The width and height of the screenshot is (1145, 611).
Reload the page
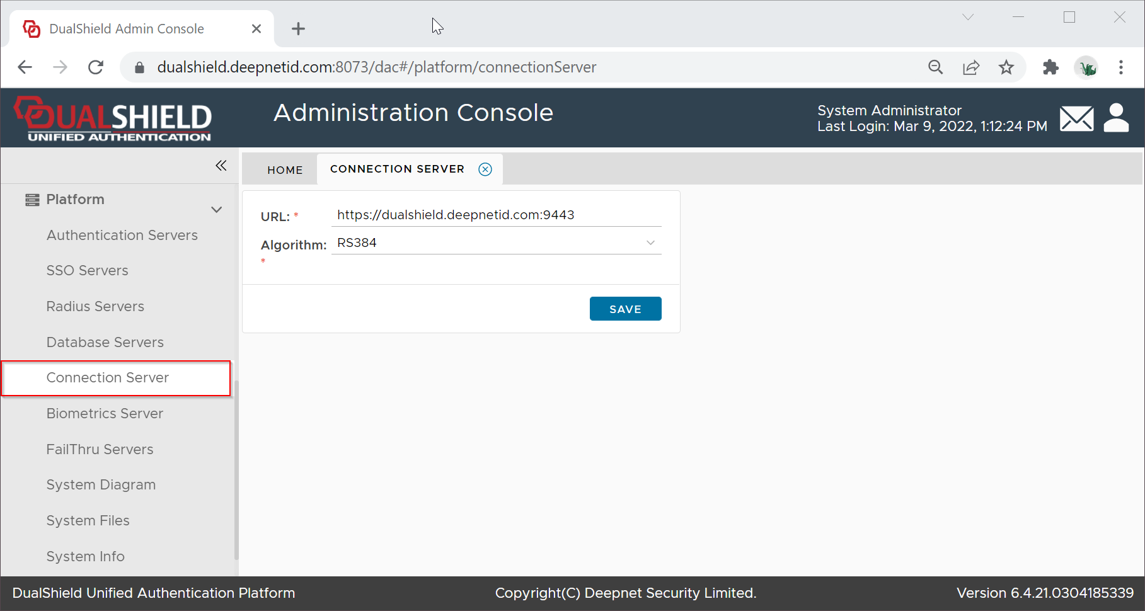[x=96, y=67]
